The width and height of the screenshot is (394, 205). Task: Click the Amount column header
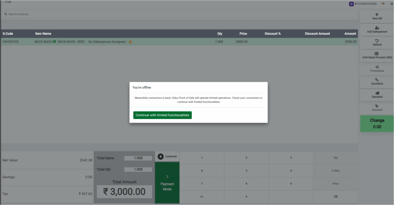click(x=350, y=33)
